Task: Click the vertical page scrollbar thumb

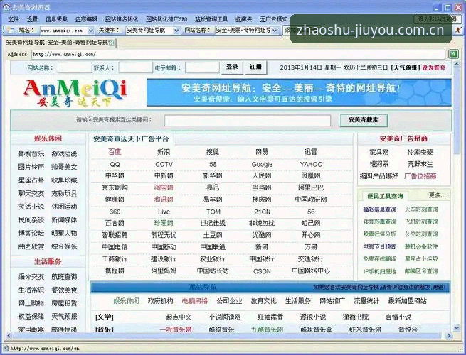Action: point(457,110)
